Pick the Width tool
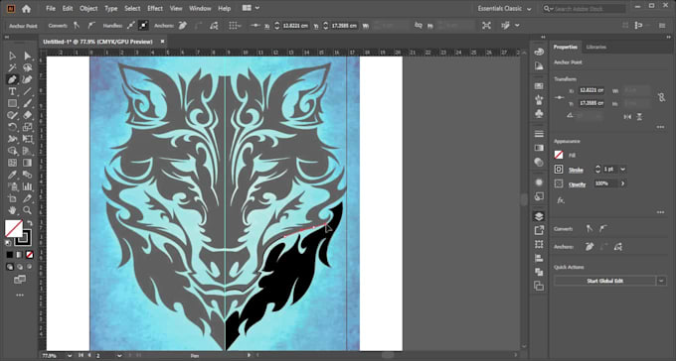The height and width of the screenshot is (361, 676). coord(12,139)
